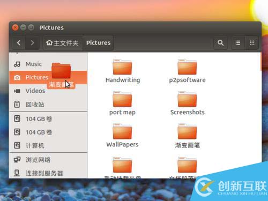The image size is (268, 201).
Task: Select the port map folder icon
Action: pos(122,99)
